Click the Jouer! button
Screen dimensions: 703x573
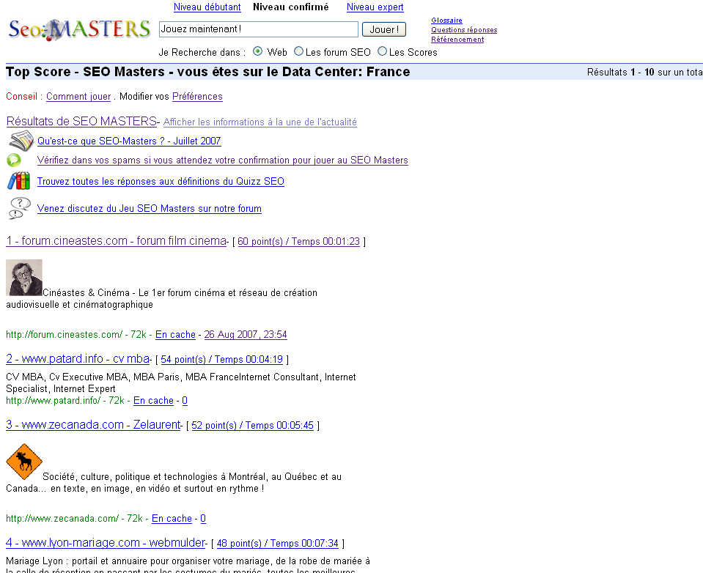tap(384, 29)
